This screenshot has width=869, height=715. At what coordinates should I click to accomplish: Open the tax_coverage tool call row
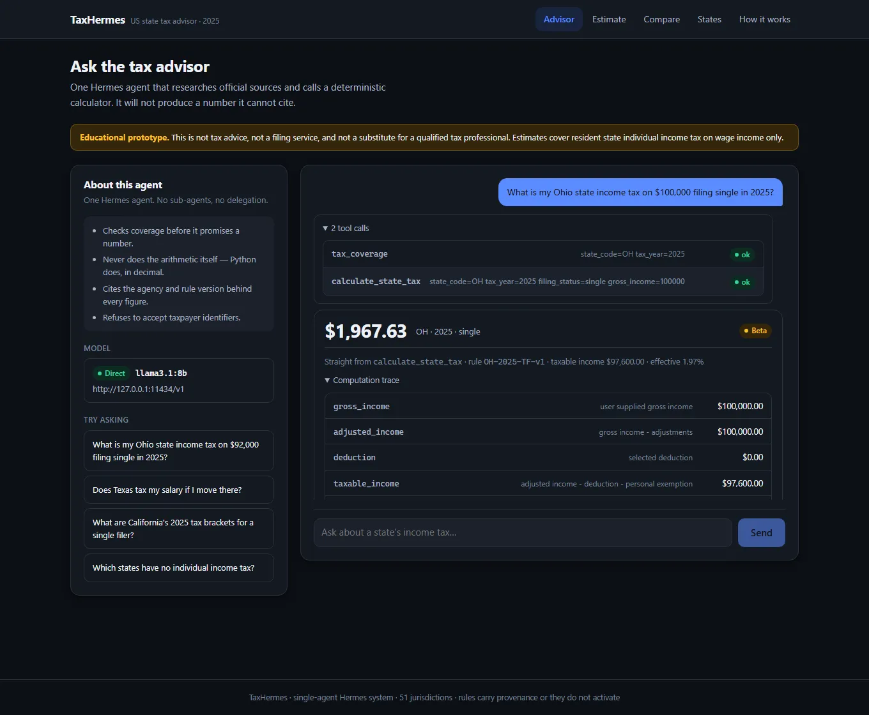[x=543, y=254]
